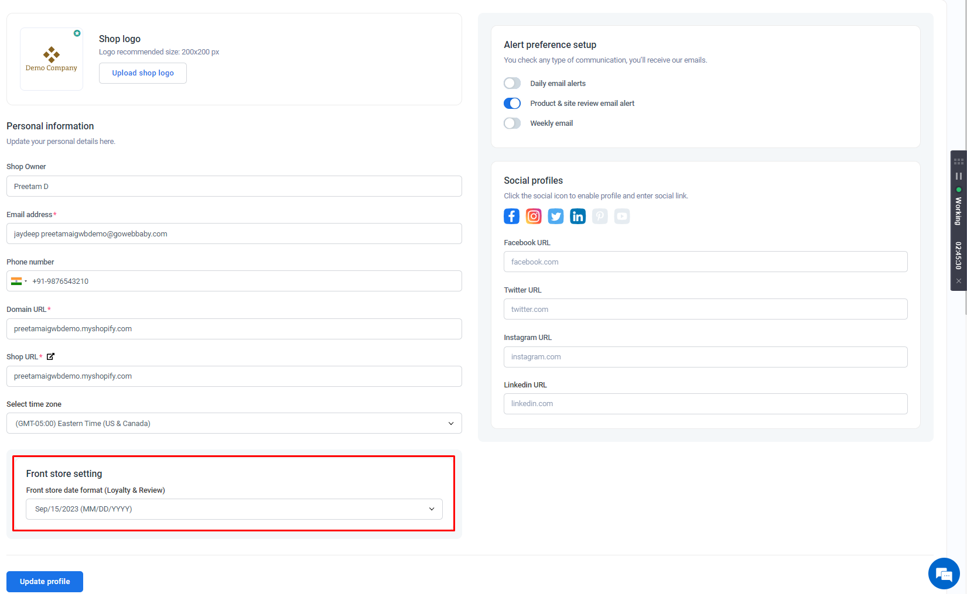This screenshot has height=594, width=967.
Task: Turn off Product & site review email alert
Action: (x=512, y=104)
